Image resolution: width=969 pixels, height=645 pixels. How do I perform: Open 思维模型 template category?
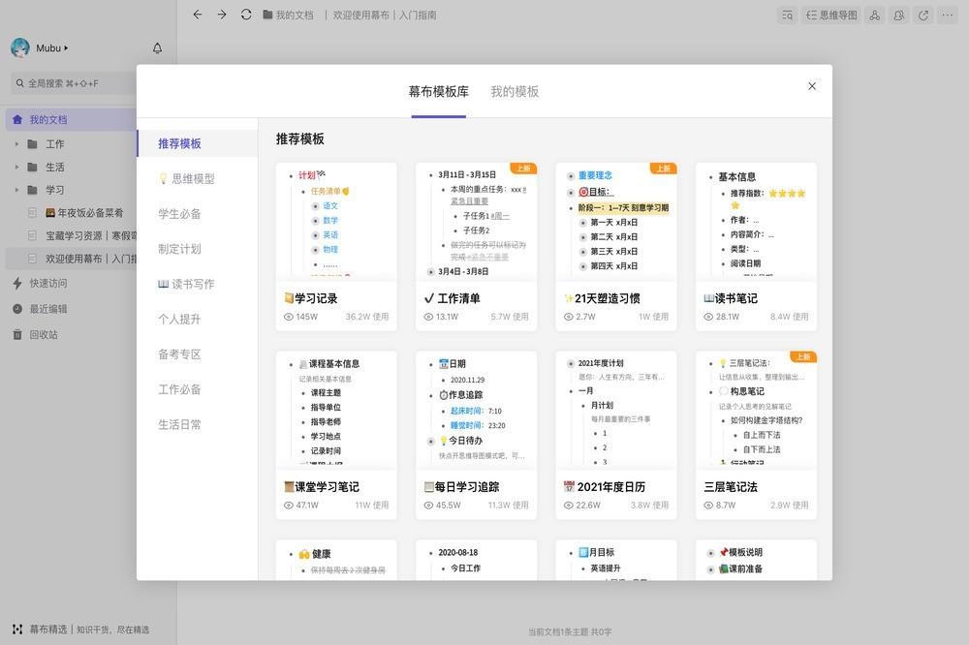[x=197, y=178]
